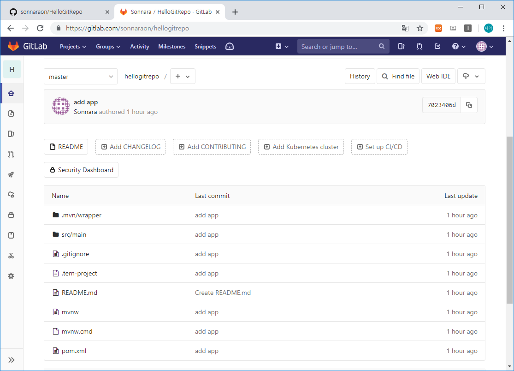Open the Snippets scissors icon in sidebar
Screen dimensions: 514x371
[x=11, y=256]
